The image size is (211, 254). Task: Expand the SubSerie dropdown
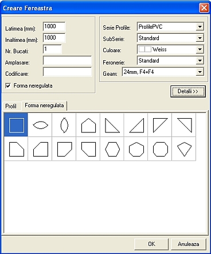200,38
